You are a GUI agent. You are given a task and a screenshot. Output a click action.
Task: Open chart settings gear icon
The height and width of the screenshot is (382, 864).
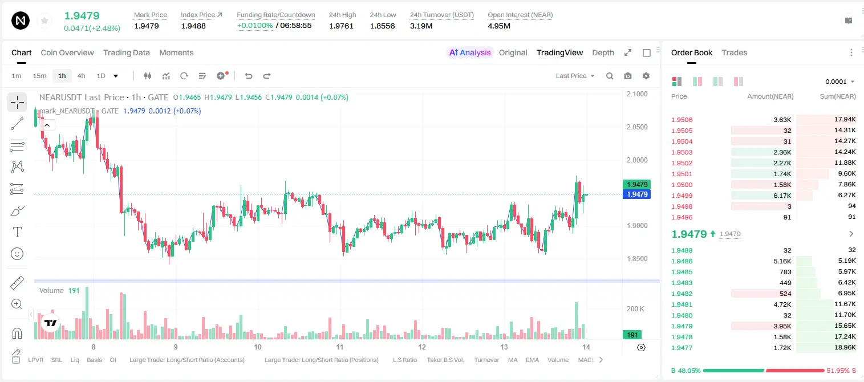[x=646, y=76]
